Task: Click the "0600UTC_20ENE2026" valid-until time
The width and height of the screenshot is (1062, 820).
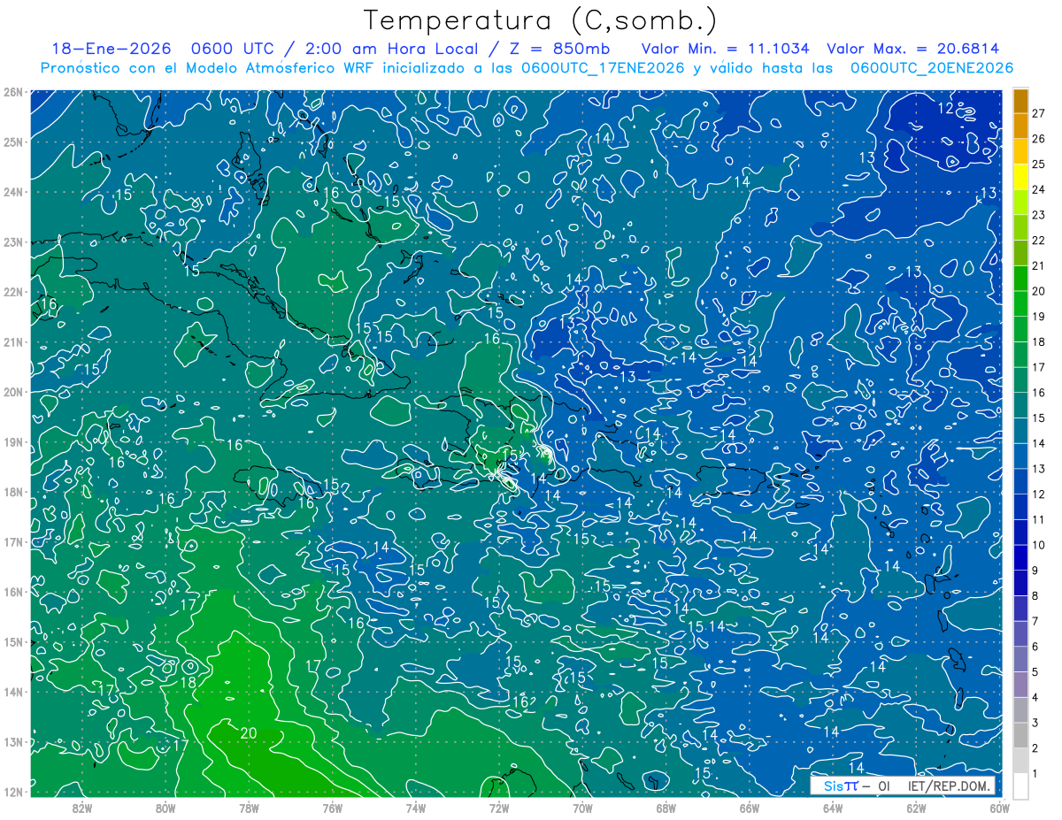Action: pos(932,68)
